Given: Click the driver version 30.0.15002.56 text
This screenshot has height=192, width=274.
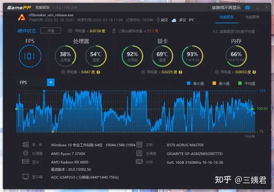Looking at the screenshot, I should click(x=71, y=169).
